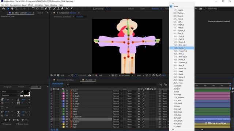Apply Small Caps text style
Image resolution: width=234 pixels, height=131 pixels.
point(18,120)
